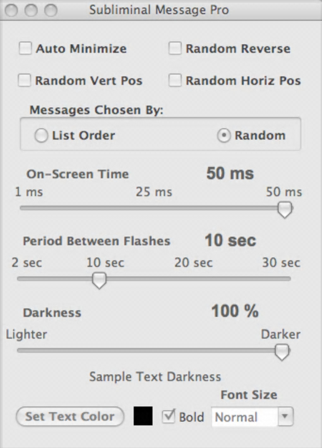Click the 25 ms mark on slider
Image resolution: width=322 pixels, height=448 pixels.
[154, 208]
